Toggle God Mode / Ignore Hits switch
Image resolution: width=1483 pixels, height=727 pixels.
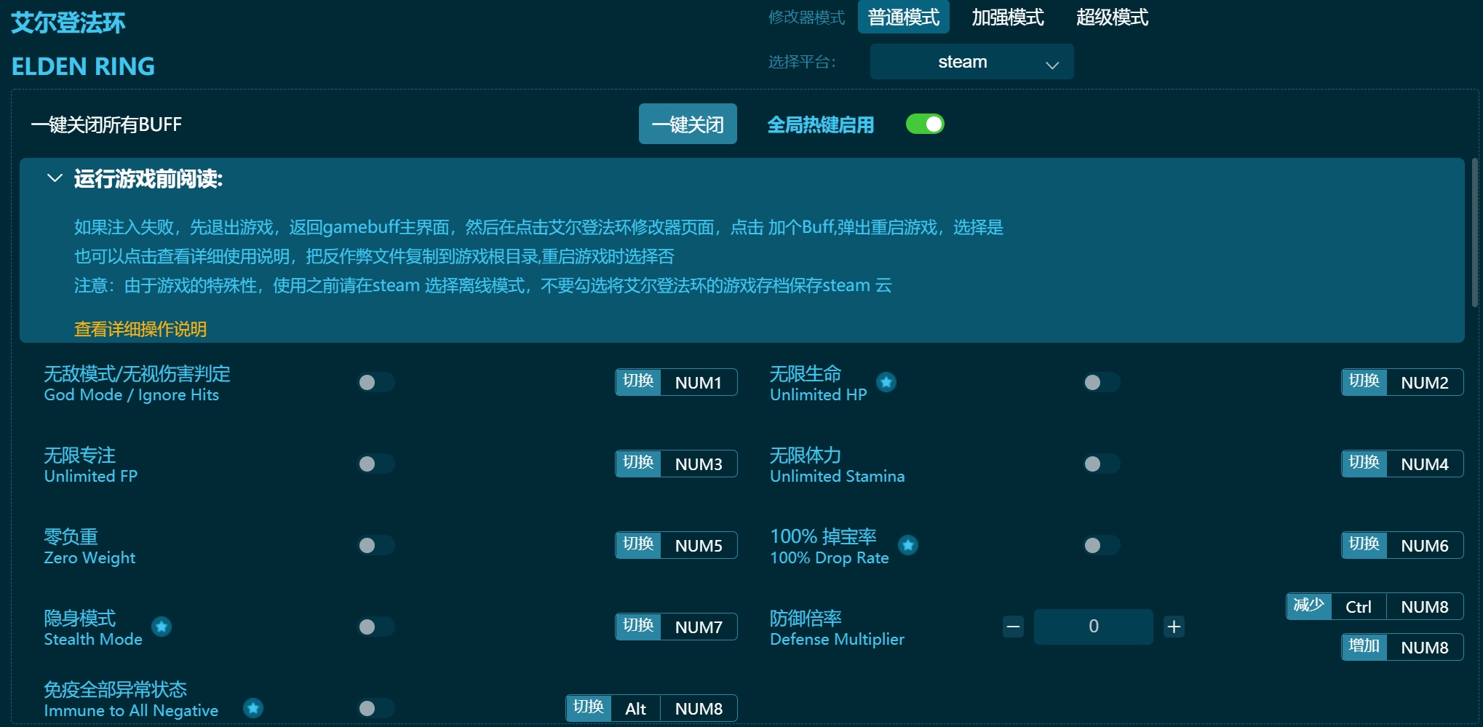pos(376,382)
